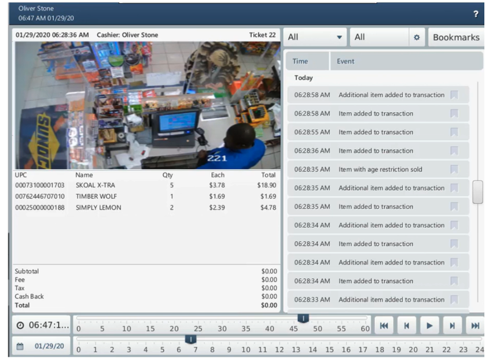Screen dimensions: 489x360
Task: Skip to the last event with fast-forward icon
Action: [x=475, y=325]
